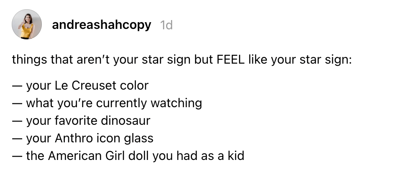
Task: Click the 'your favorite dinosaur' line
Action: [x=81, y=121]
